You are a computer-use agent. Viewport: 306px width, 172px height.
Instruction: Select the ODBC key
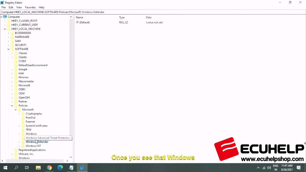pos(22,89)
